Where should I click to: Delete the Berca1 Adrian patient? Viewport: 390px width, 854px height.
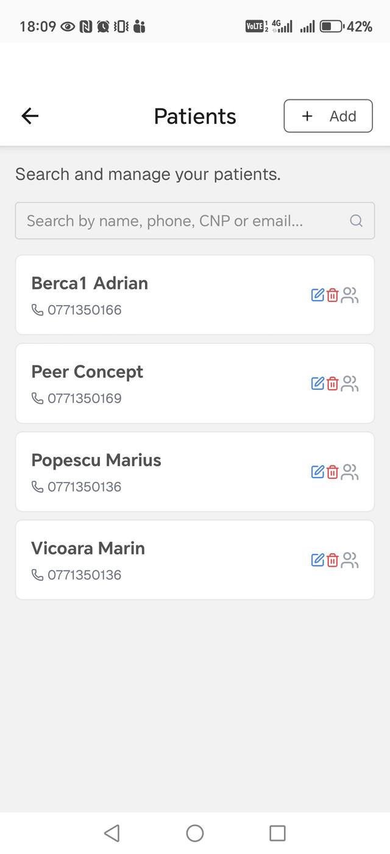333,295
